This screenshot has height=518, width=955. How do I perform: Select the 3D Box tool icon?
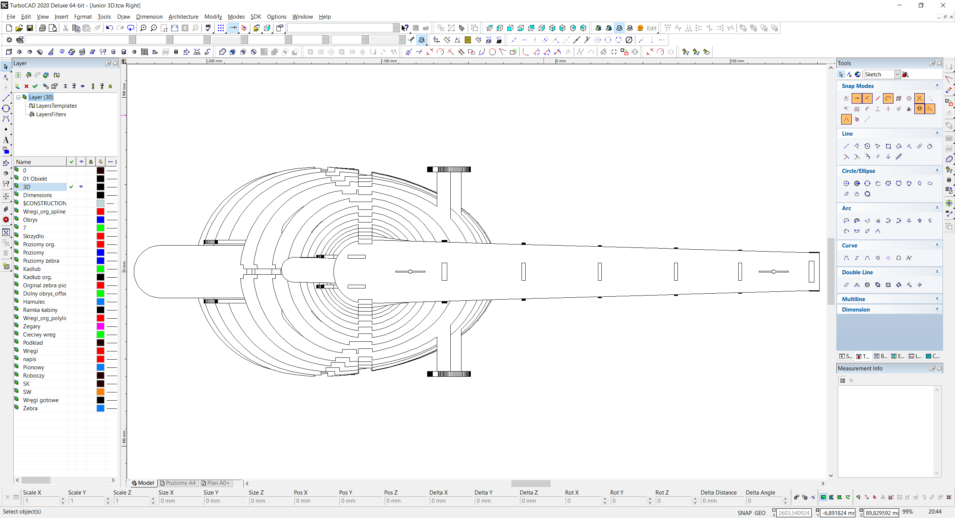coord(9,52)
